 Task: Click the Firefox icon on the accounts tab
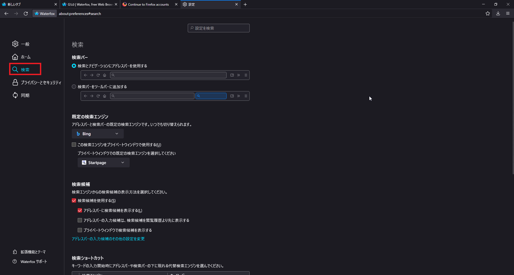point(125,5)
